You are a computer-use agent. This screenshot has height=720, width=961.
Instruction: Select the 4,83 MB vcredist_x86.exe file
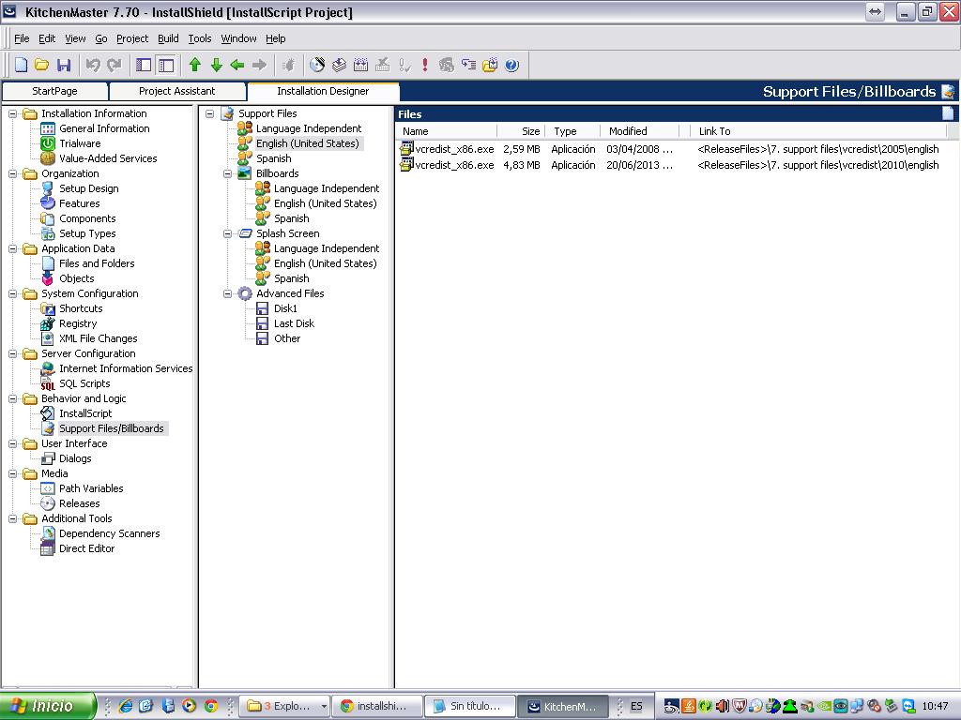pos(669,165)
